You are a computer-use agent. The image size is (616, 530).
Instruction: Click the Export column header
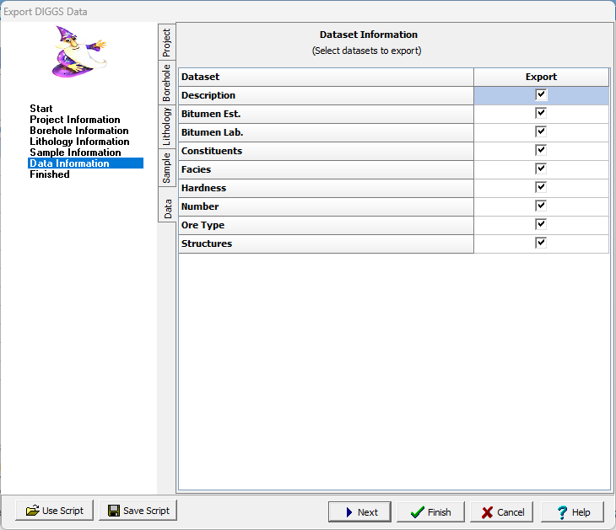pyautogui.click(x=541, y=77)
